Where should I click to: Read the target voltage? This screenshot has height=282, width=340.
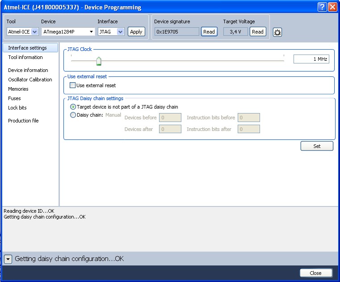coord(258,32)
